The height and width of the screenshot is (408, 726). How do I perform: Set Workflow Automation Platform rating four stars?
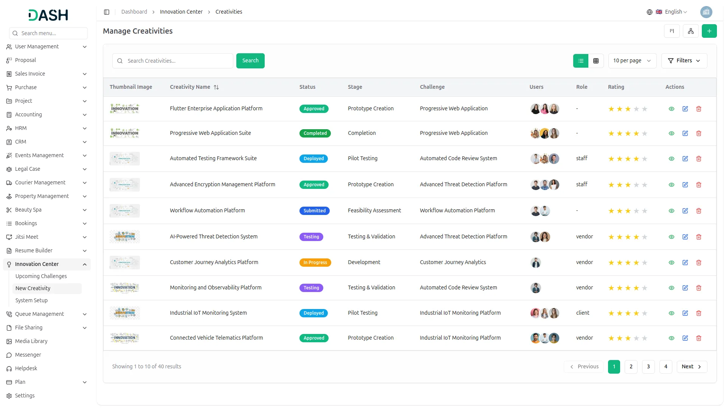tap(636, 211)
